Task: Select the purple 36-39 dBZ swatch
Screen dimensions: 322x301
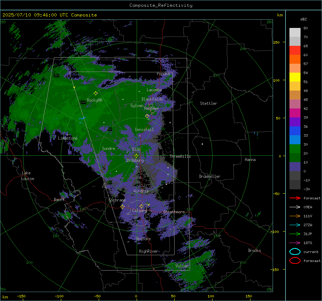Action: pos(295,122)
